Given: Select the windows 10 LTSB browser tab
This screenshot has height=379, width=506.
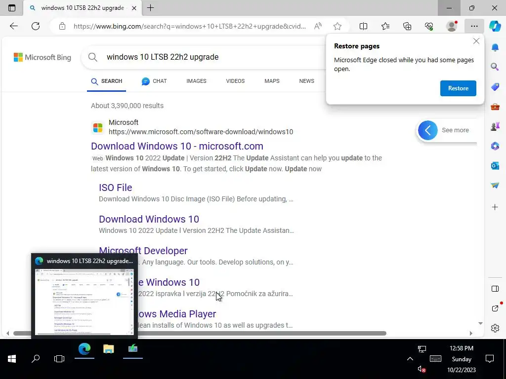Looking at the screenshot, I should pyautogui.click(x=83, y=8).
